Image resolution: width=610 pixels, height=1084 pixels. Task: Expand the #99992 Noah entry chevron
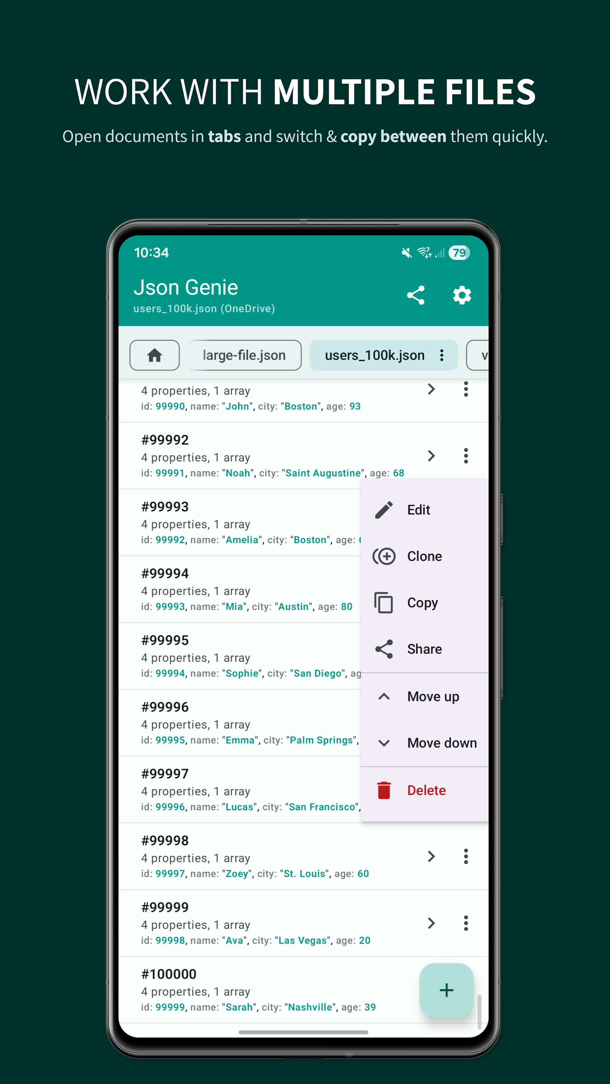431,456
